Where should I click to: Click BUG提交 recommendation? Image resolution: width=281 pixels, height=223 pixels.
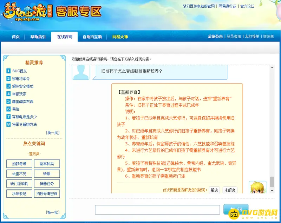pyautogui.click(x=20, y=71)
